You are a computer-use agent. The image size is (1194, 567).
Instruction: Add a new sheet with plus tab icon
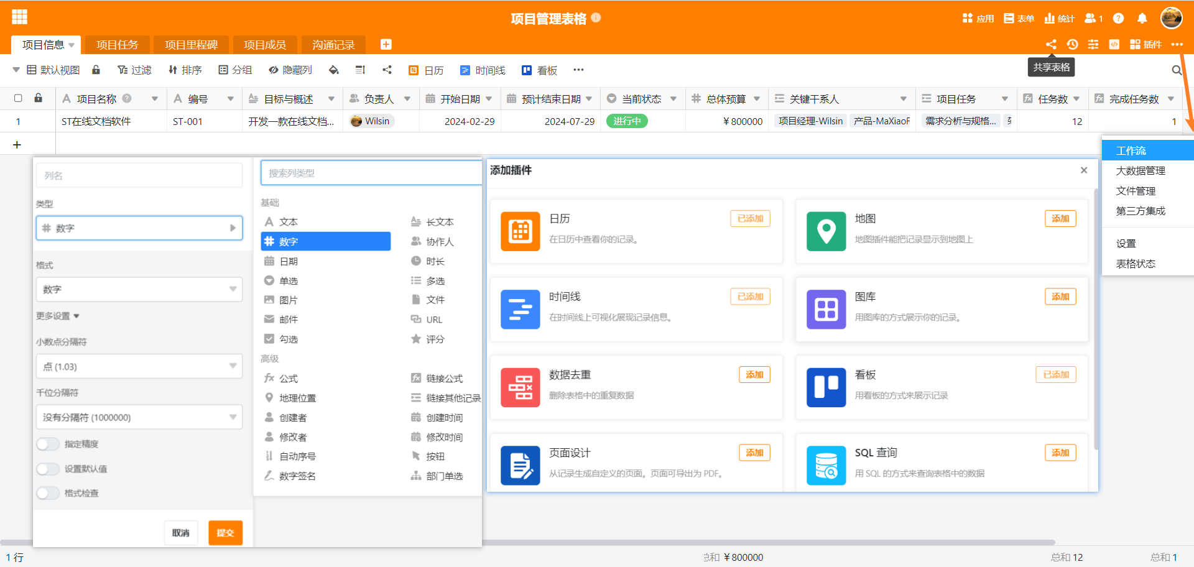[x=386, y=44]
